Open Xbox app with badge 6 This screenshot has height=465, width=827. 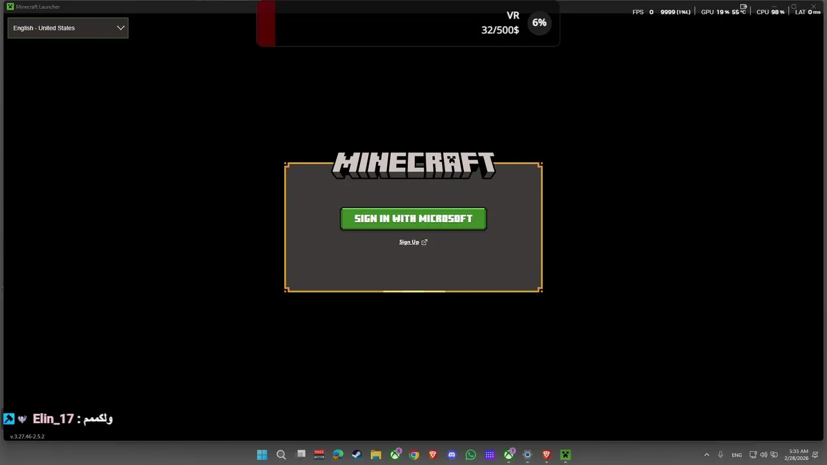395,455
